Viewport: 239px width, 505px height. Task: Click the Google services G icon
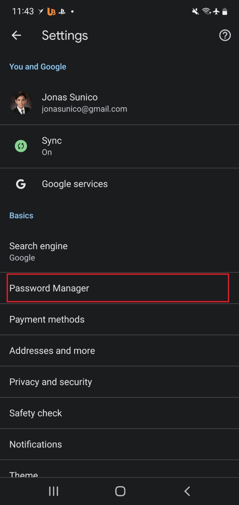tap(21, 184)
